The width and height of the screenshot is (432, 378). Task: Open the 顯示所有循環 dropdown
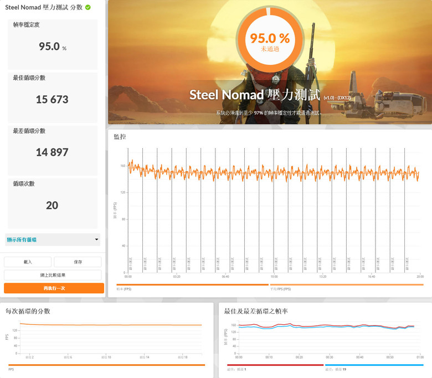point(53,239)
